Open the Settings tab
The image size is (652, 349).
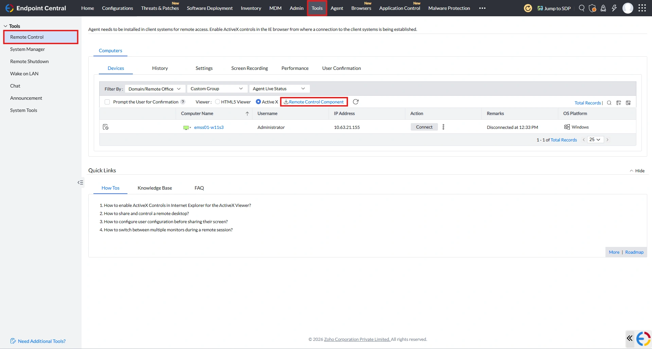[x=204, y=68]
